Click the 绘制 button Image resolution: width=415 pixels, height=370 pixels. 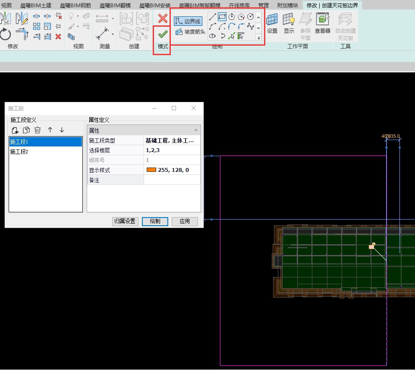point(155,221)
